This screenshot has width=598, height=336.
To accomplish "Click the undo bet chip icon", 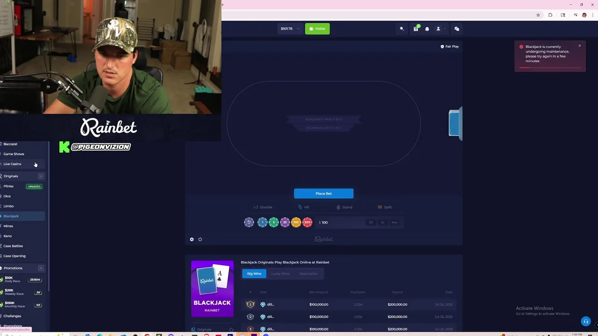I will pos(249,223).
